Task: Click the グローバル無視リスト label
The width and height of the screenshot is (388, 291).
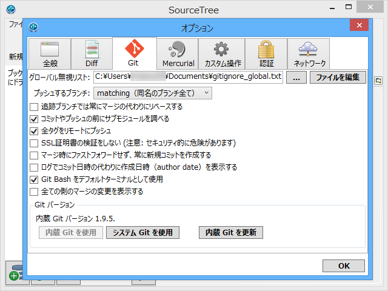Action: 59,78
